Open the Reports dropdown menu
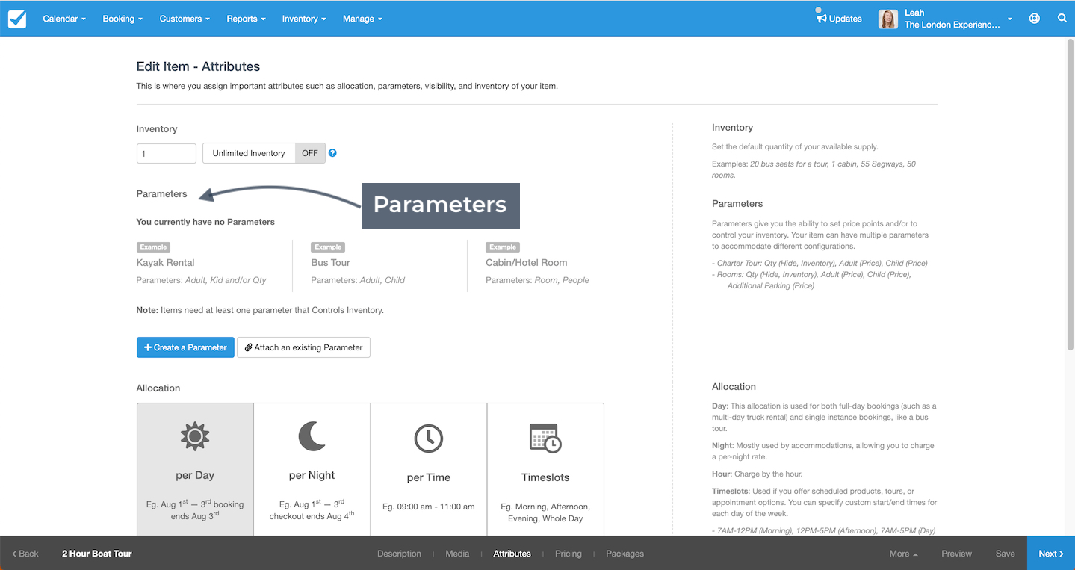The height and width of the screenshot is (570, 1075). coord(246,19)
